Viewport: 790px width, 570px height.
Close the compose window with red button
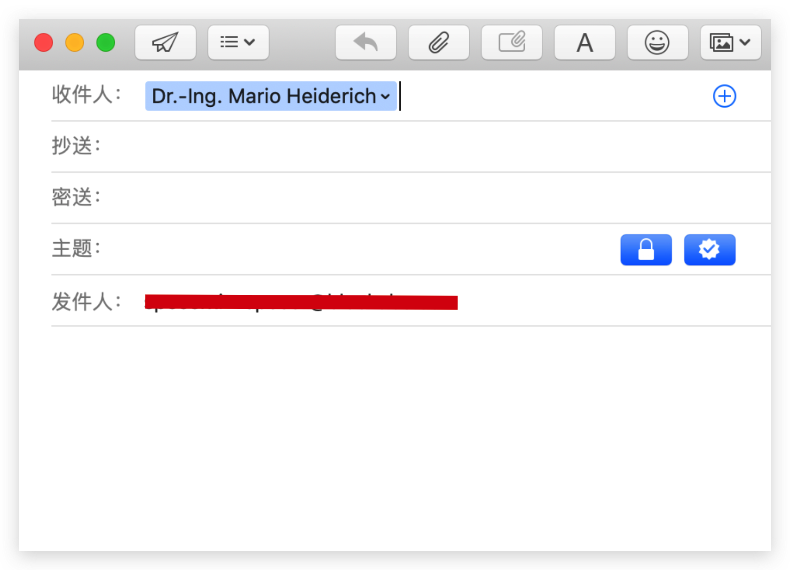[x=44, y=43]
